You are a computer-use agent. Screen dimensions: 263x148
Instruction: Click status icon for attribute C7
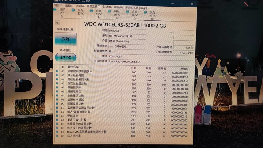click(x=57, y=132)
